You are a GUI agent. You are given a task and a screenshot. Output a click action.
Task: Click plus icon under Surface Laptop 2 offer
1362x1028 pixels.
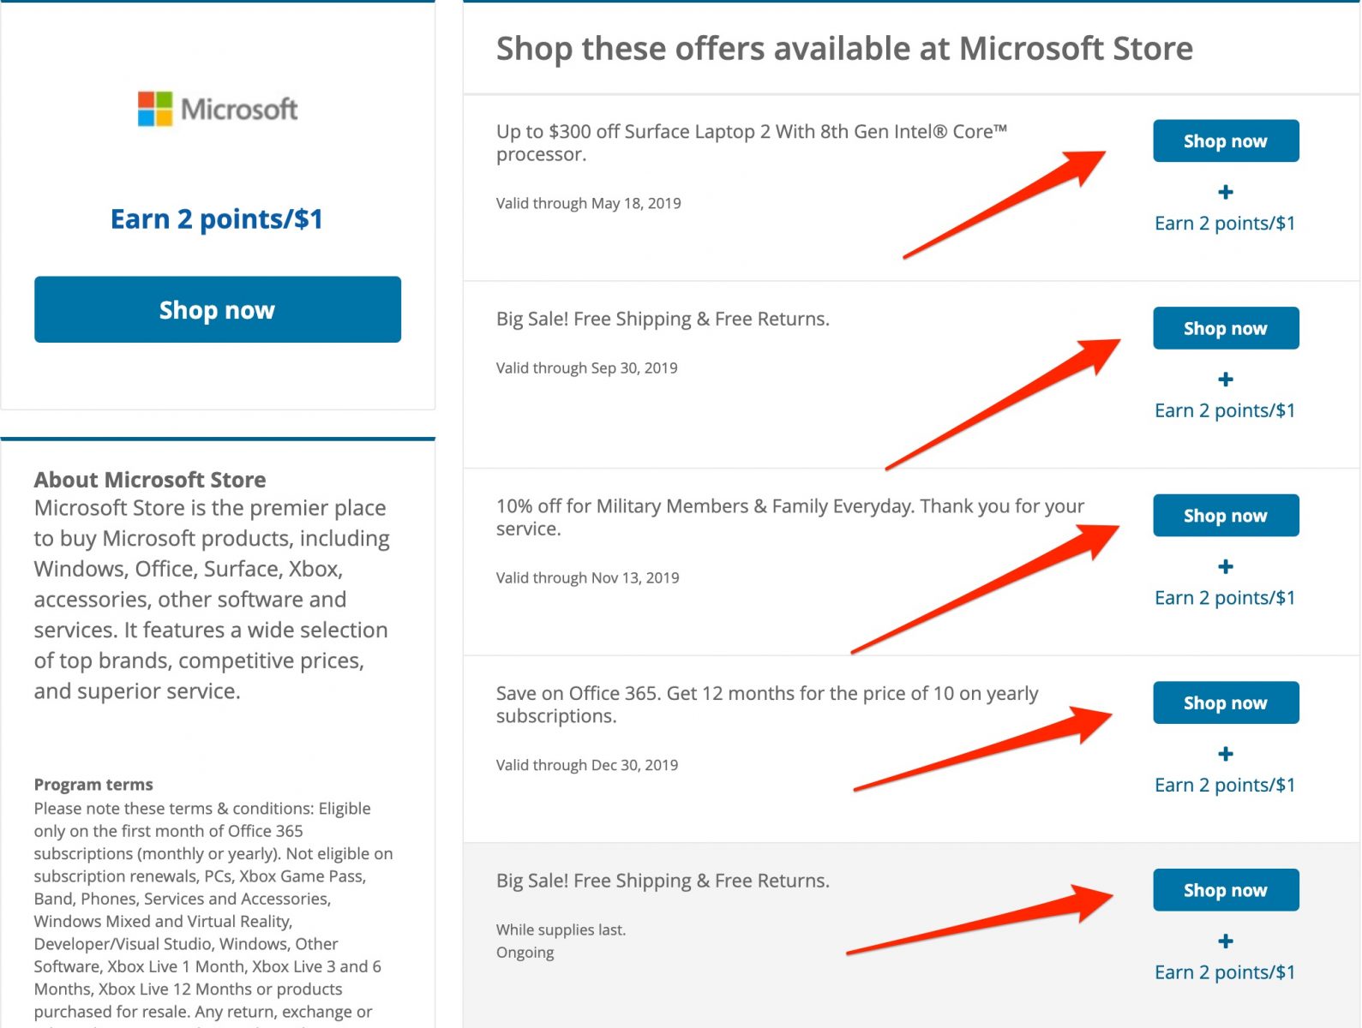[x=1226, y=192]
